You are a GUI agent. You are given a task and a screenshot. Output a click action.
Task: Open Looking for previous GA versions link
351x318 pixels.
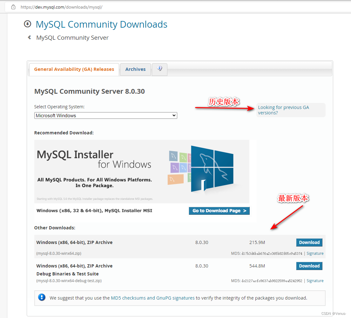click(x=283, y=110)
